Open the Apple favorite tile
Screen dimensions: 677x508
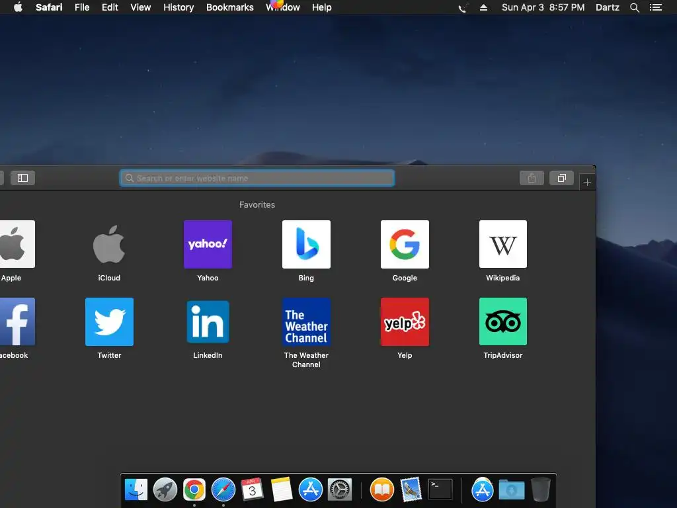(17, 244)
